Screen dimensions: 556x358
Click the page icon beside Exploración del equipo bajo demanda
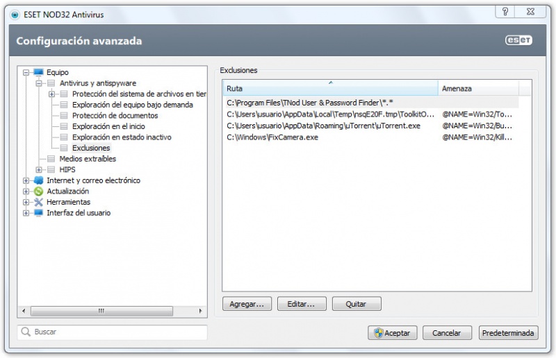pyautogui.click(x=64, y=105)
